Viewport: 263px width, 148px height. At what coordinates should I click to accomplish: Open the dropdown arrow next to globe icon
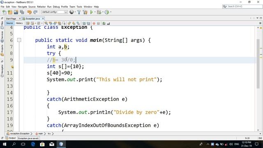click(75, 12)
